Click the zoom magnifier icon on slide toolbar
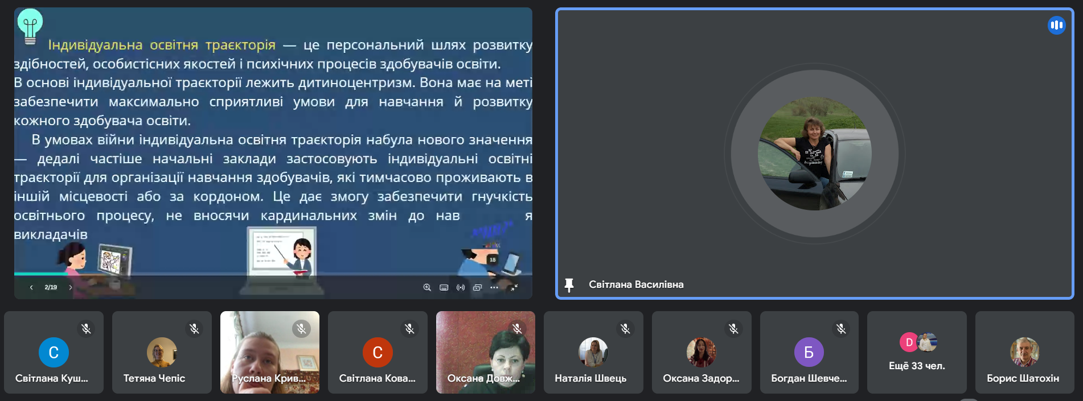This screenshot has height=401, width=1083. coord(427,288)
